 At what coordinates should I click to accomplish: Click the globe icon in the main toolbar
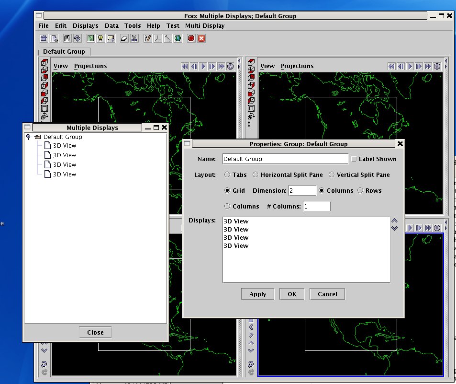click(x=178, y=38)
